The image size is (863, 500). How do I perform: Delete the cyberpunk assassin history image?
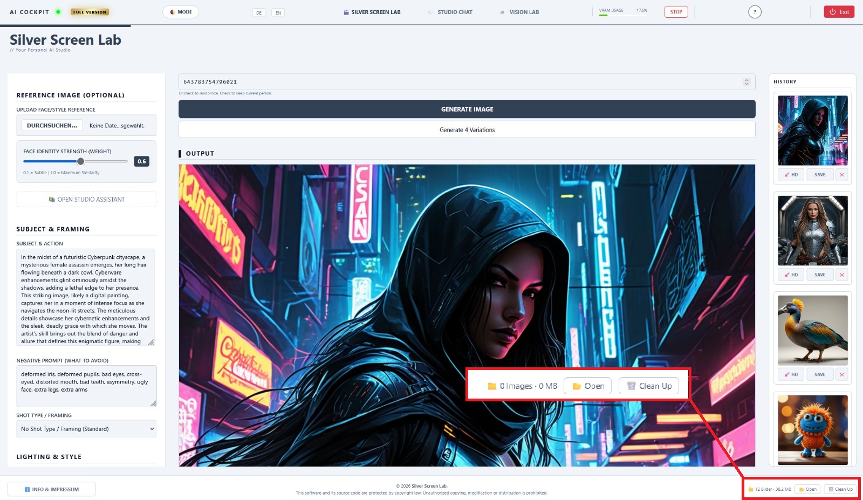coord(841,175)
